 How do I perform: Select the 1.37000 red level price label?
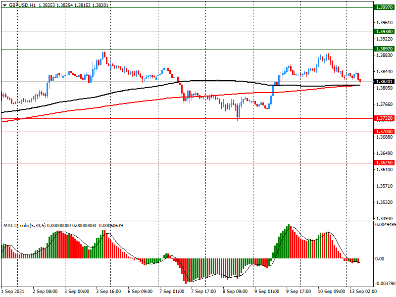384,131
